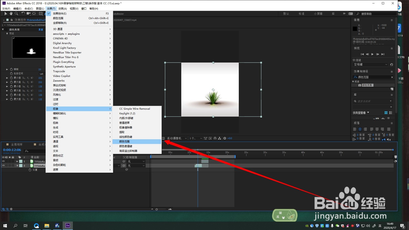
Task: Switch to the 标准 workspace
Action: pyautogui.click(x=301, y=14)
